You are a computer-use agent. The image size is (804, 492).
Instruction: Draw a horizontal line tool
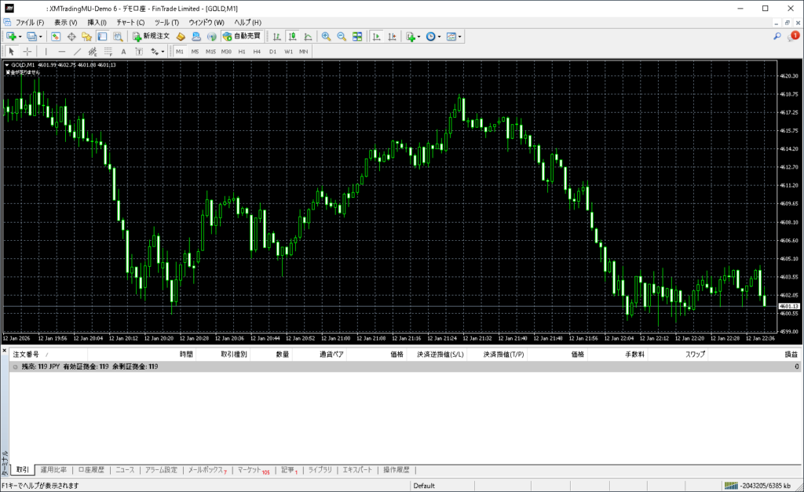pyautogui.click(x=62, y=52)
